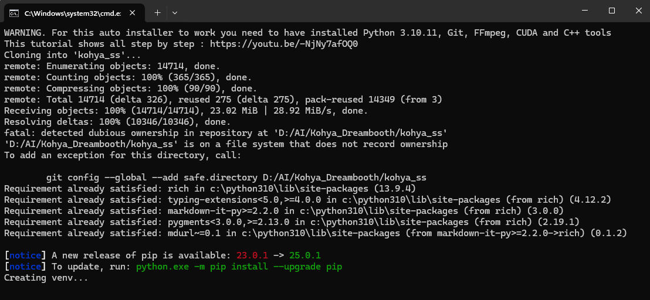Close the cmd.exe terminal tab
The height and width of the screenshot is (300, 650).
coord(132,13)
